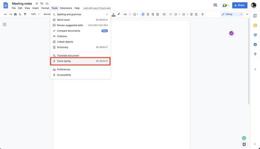Viewport: 260px width, 149px height.
Task: Select the paint format tool
Action: pyautogui.click(x=25, y=14)
